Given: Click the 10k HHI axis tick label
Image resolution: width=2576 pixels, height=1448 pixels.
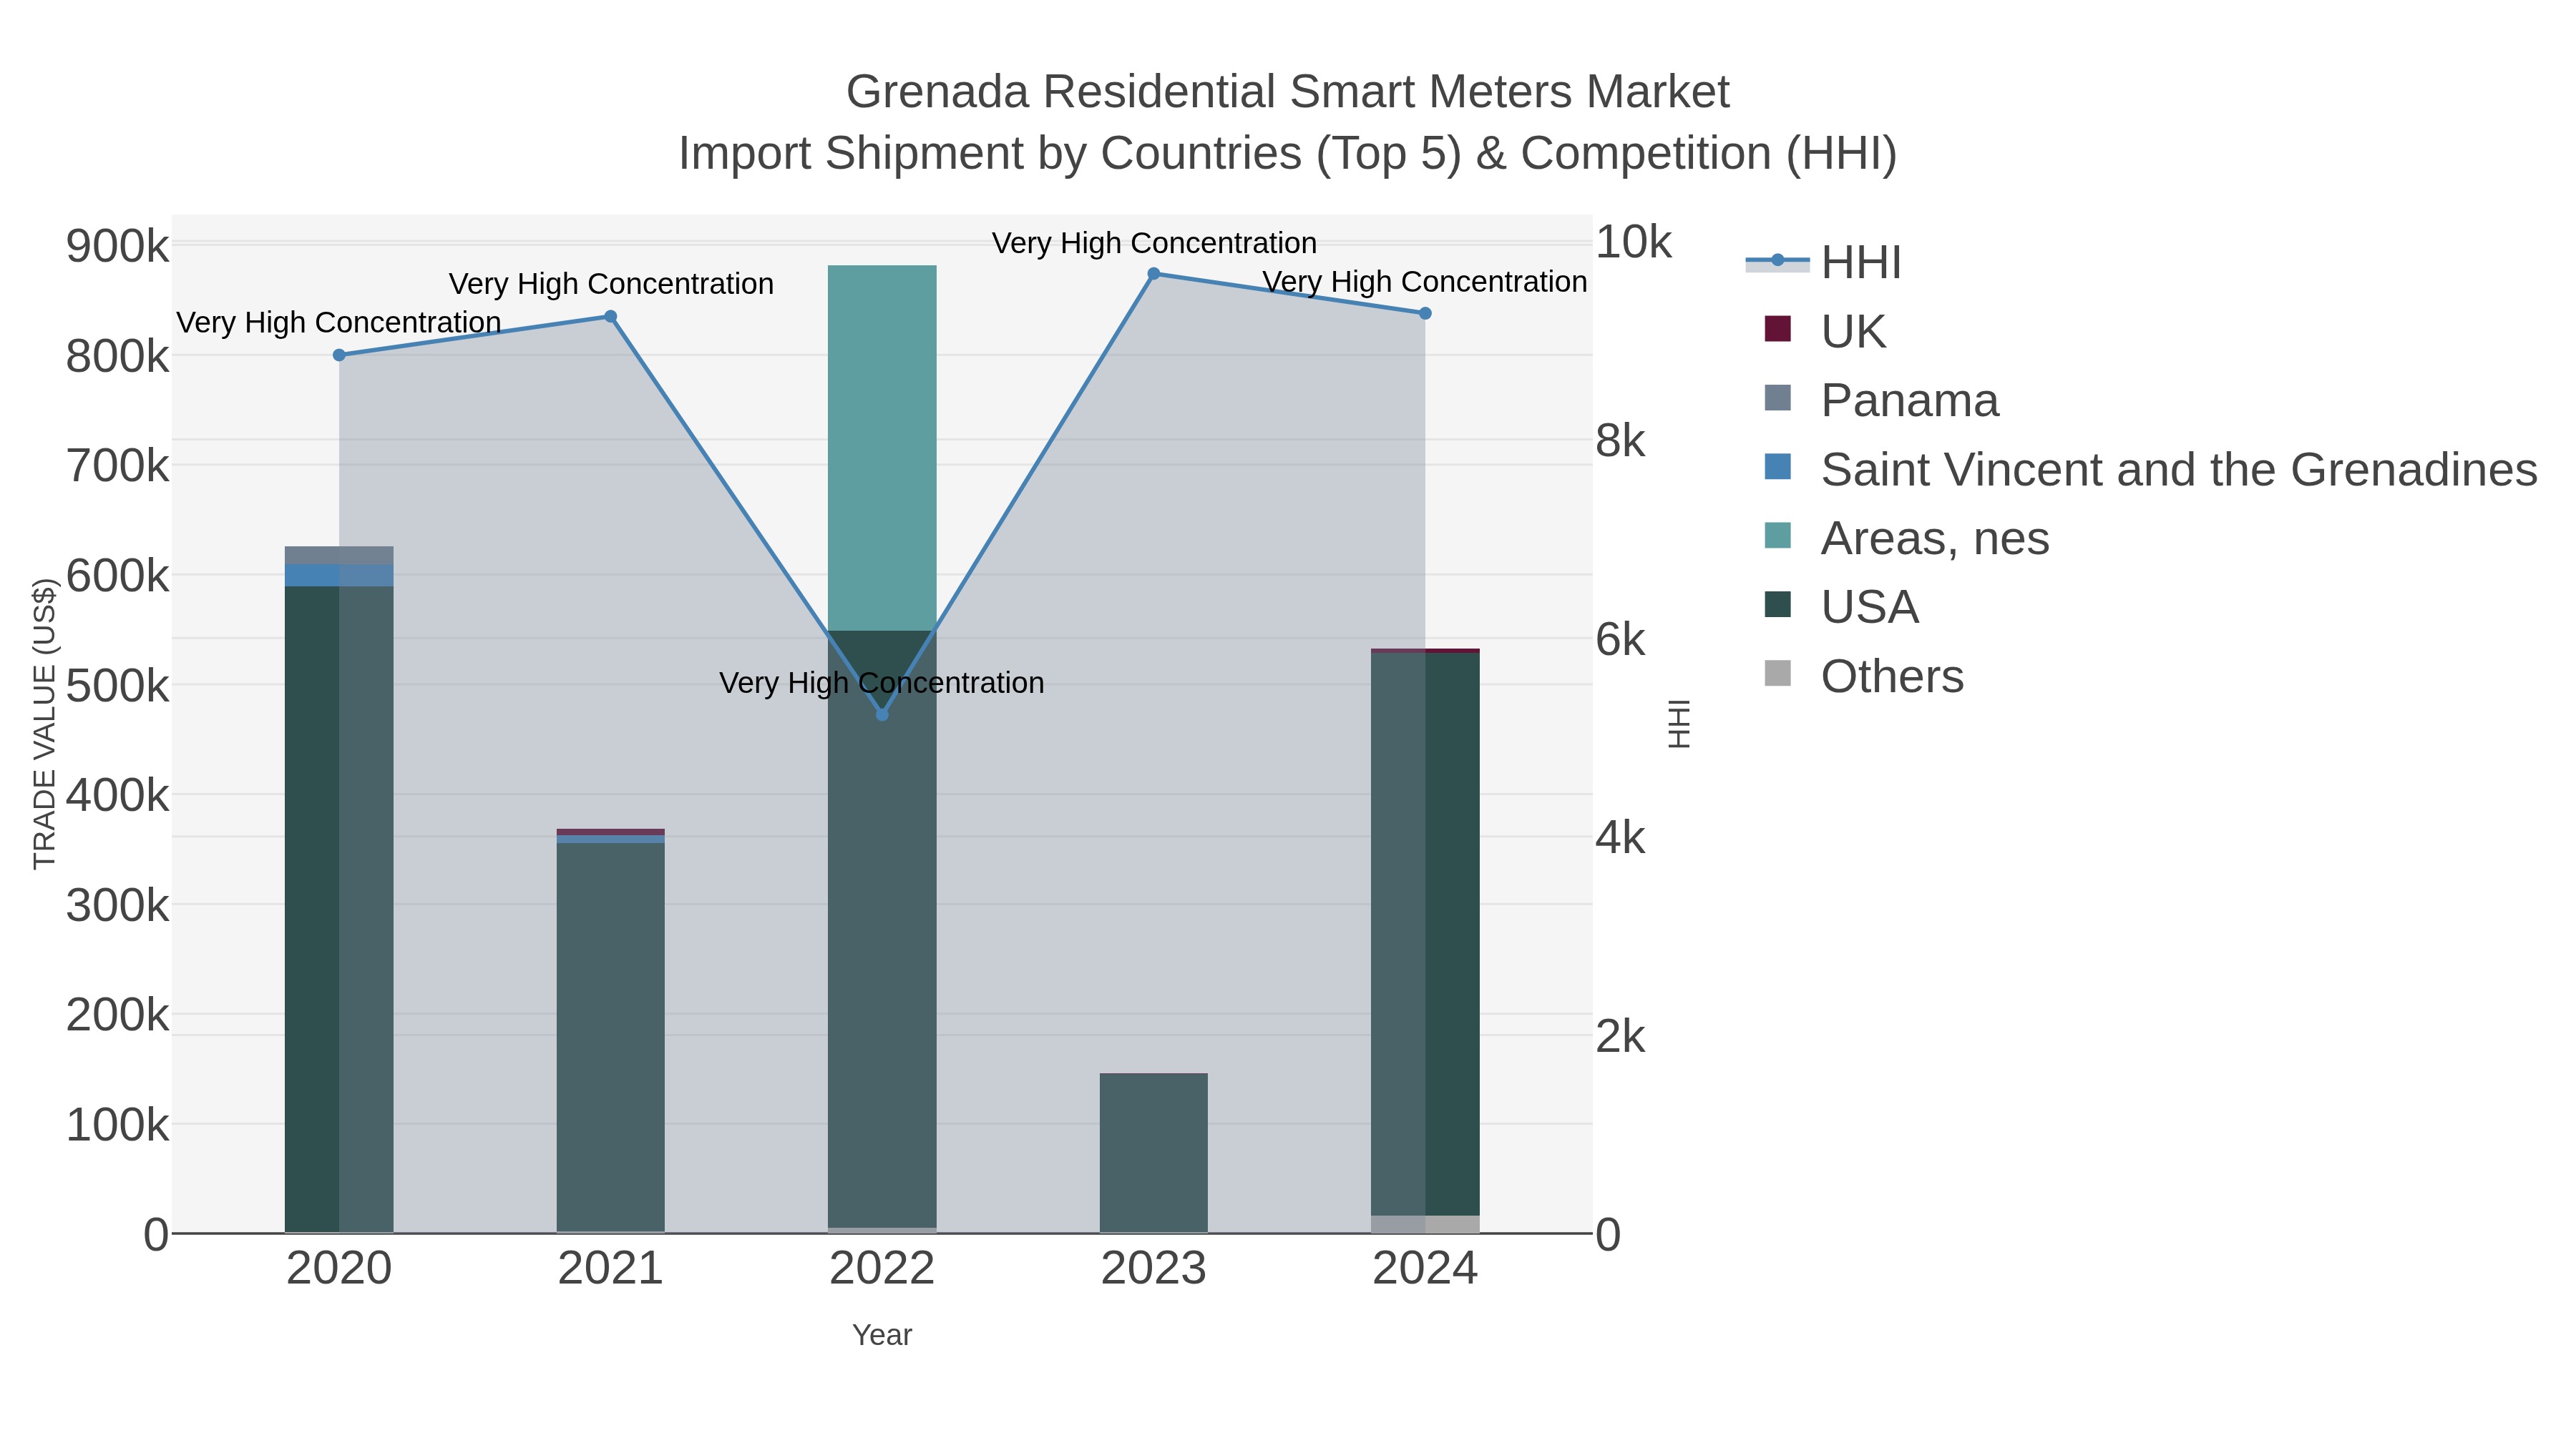Looking at the screenshot, I should (1633, 242).
